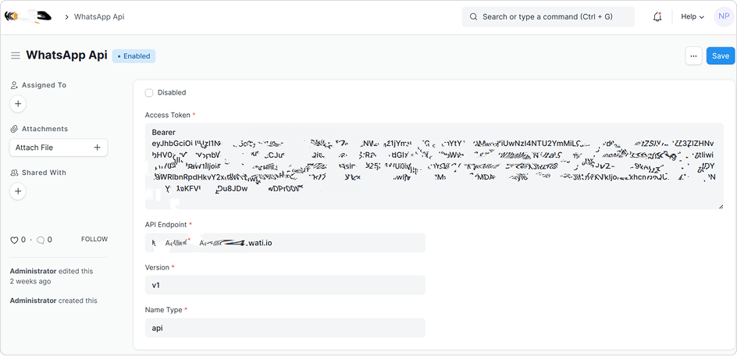Open the NP user avatar menu

click(722, 17)
